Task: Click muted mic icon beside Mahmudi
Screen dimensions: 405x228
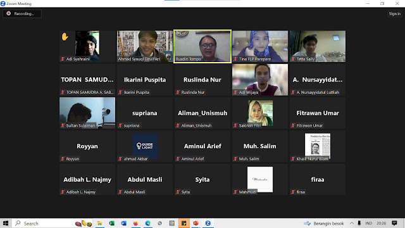Action: point(235,192)
